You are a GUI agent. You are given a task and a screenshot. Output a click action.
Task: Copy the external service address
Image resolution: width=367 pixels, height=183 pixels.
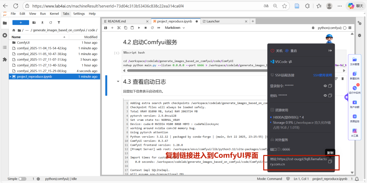pyautogui.click(x=330, y=162)
